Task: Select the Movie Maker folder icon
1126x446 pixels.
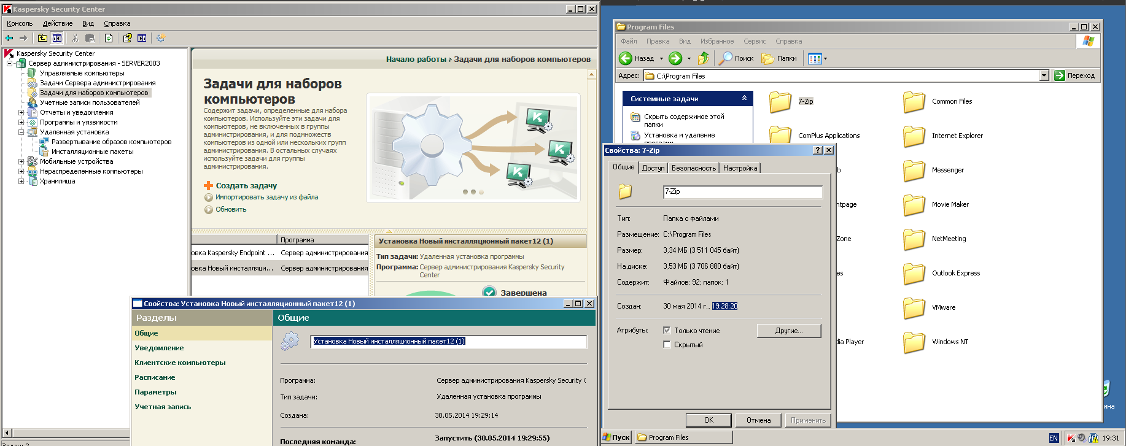Action: pyautogui.click(x=914, y=205)
